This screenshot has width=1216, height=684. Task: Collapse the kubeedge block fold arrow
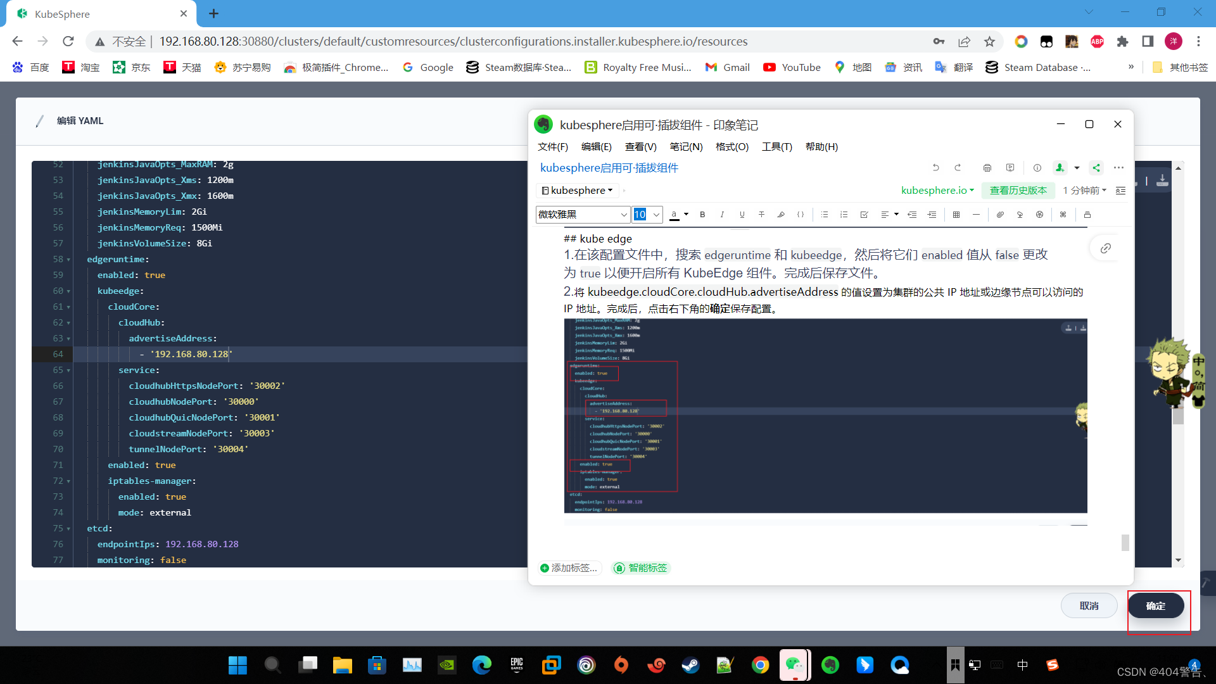(x=68, y=291)
